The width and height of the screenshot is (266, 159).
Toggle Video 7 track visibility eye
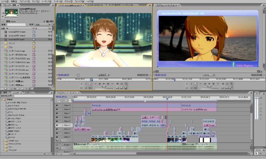(57, 113)
